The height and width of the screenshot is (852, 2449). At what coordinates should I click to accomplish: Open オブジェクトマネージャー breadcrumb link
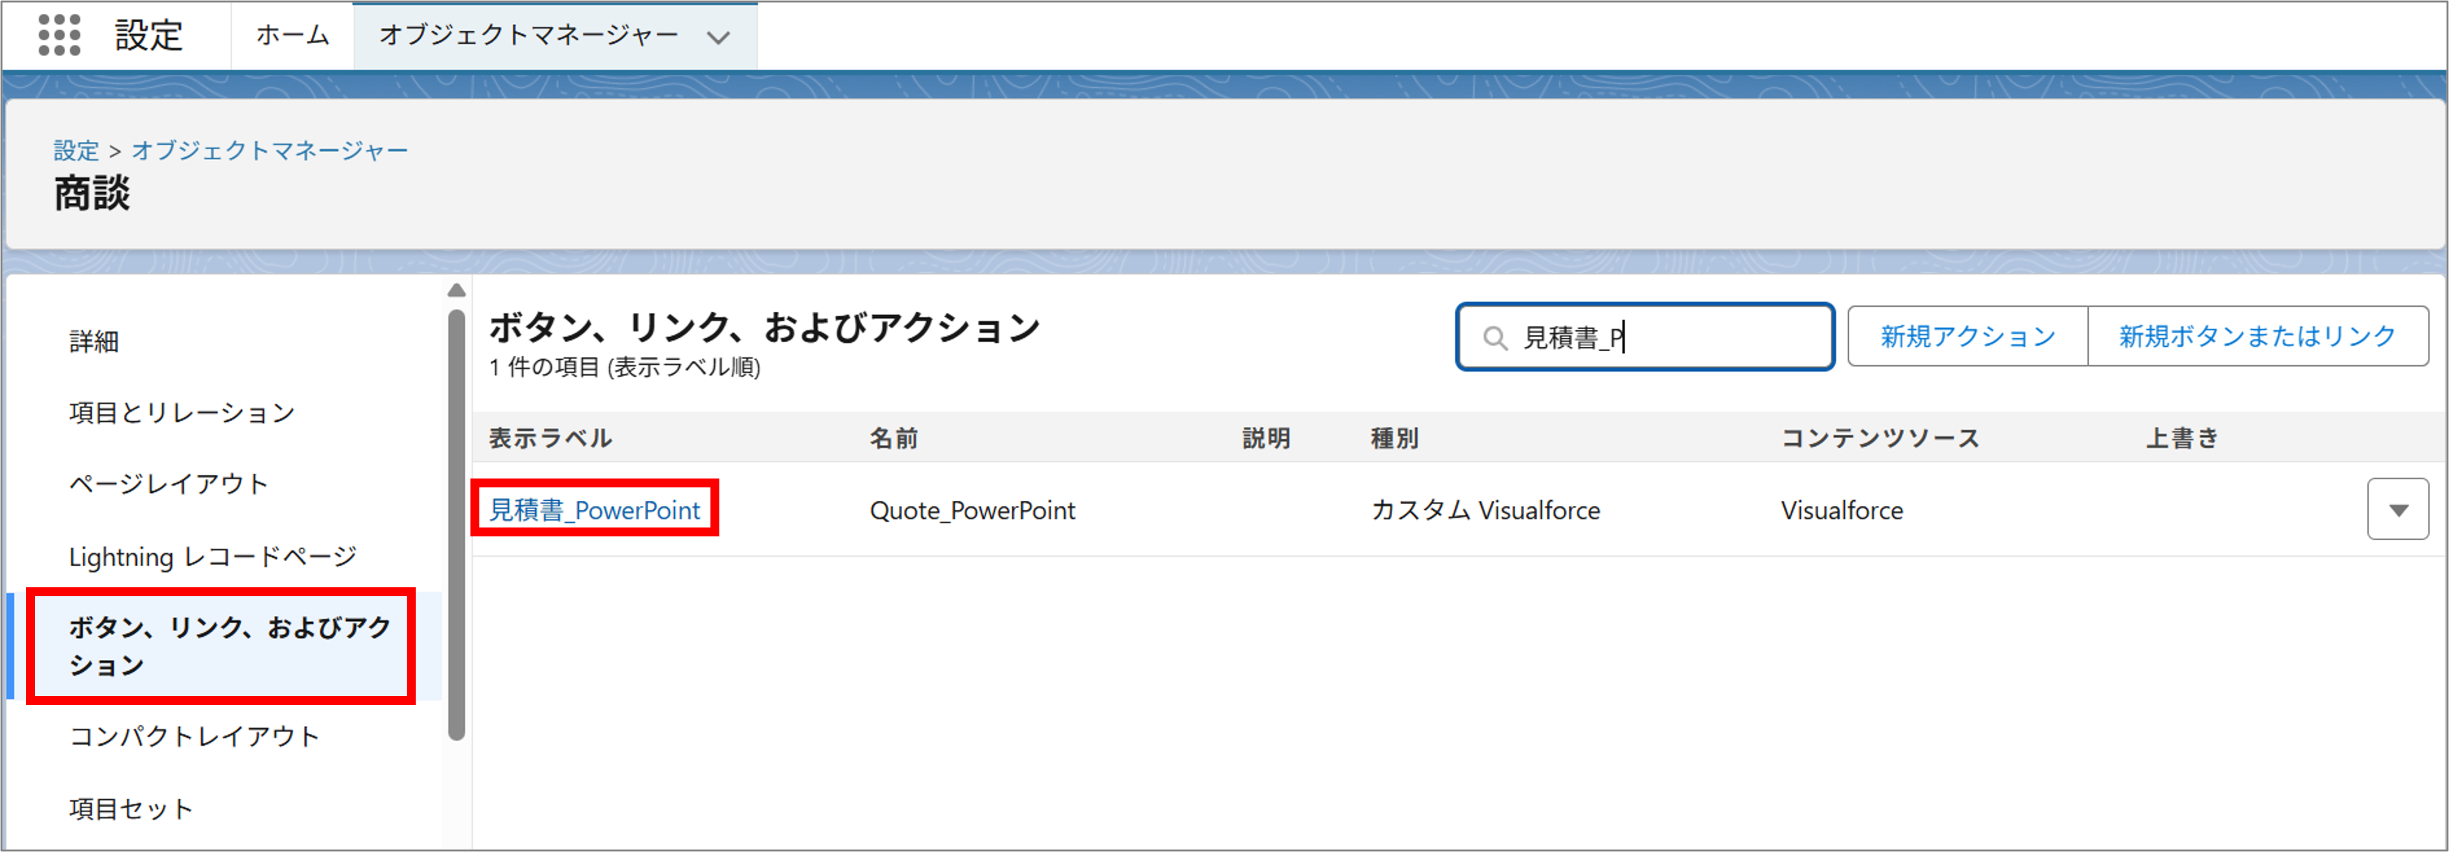270,150
